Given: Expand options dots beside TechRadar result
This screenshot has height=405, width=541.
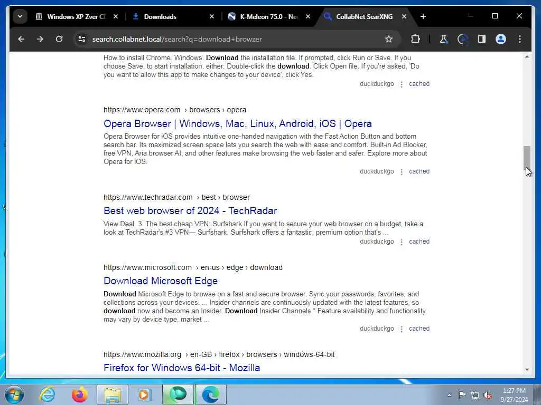Looking at the screenshot, I should pyautogui.click(x=402, y=242).
